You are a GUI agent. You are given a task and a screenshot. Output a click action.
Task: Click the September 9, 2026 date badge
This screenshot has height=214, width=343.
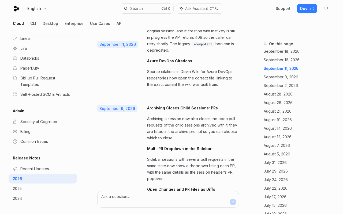117,109
